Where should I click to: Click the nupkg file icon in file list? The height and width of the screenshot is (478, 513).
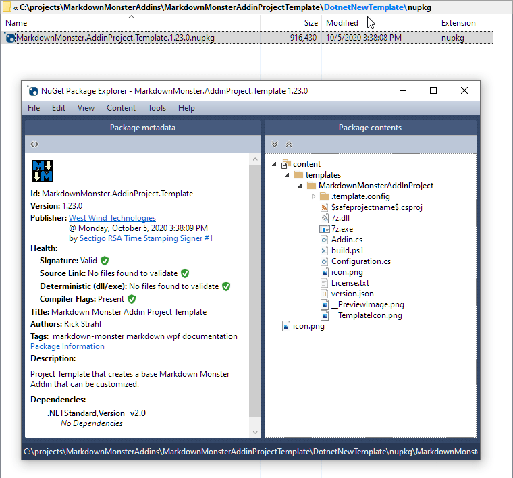click(x=9, y=38)
